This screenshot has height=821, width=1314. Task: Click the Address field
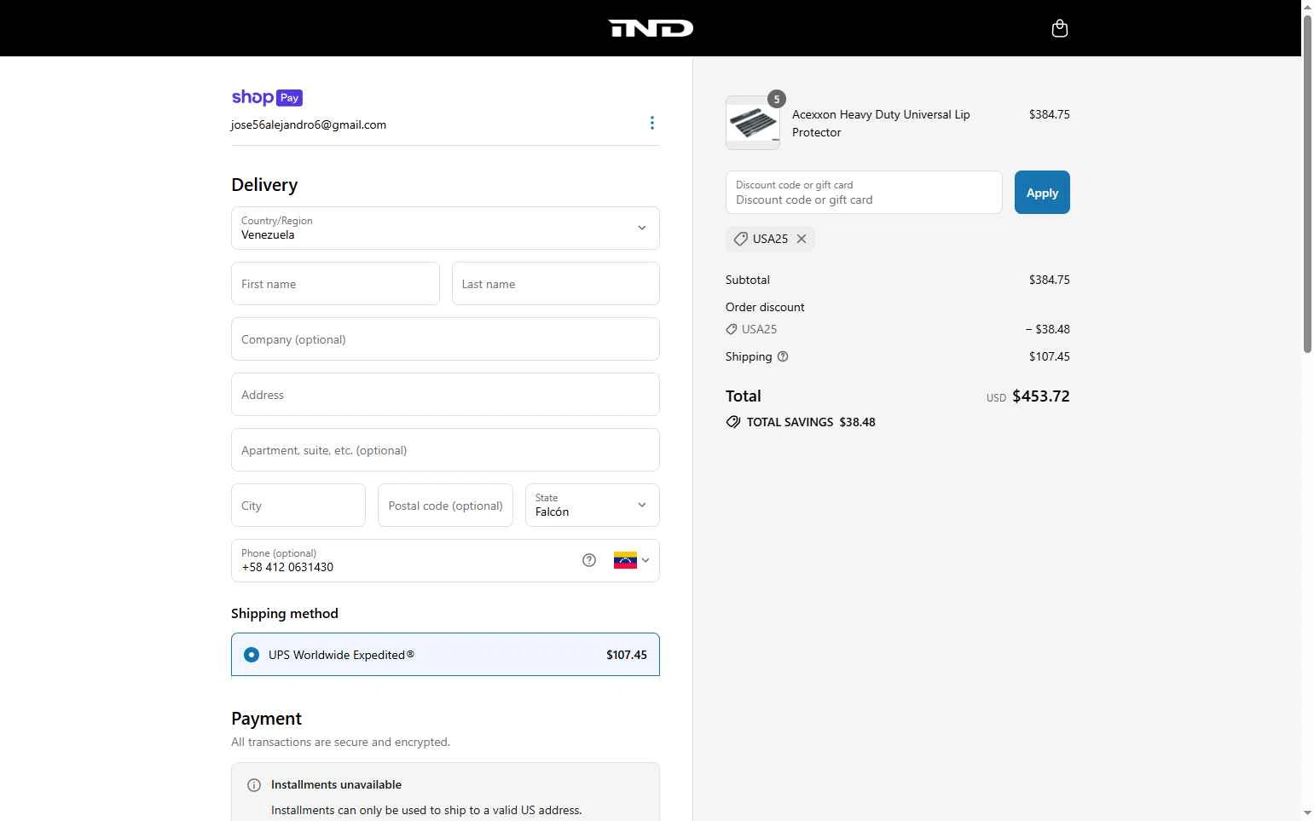(x=445, y=394)
